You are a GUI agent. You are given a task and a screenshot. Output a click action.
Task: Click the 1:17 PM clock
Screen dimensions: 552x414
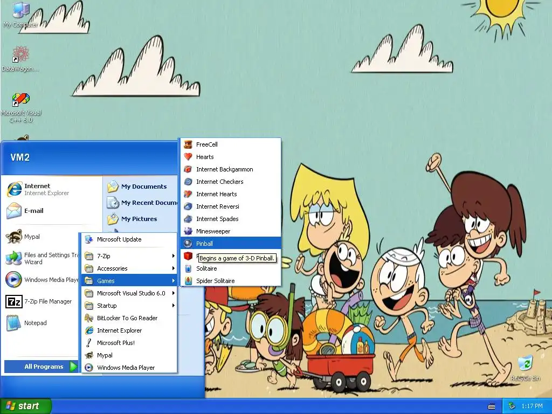[x=532, y=406]
